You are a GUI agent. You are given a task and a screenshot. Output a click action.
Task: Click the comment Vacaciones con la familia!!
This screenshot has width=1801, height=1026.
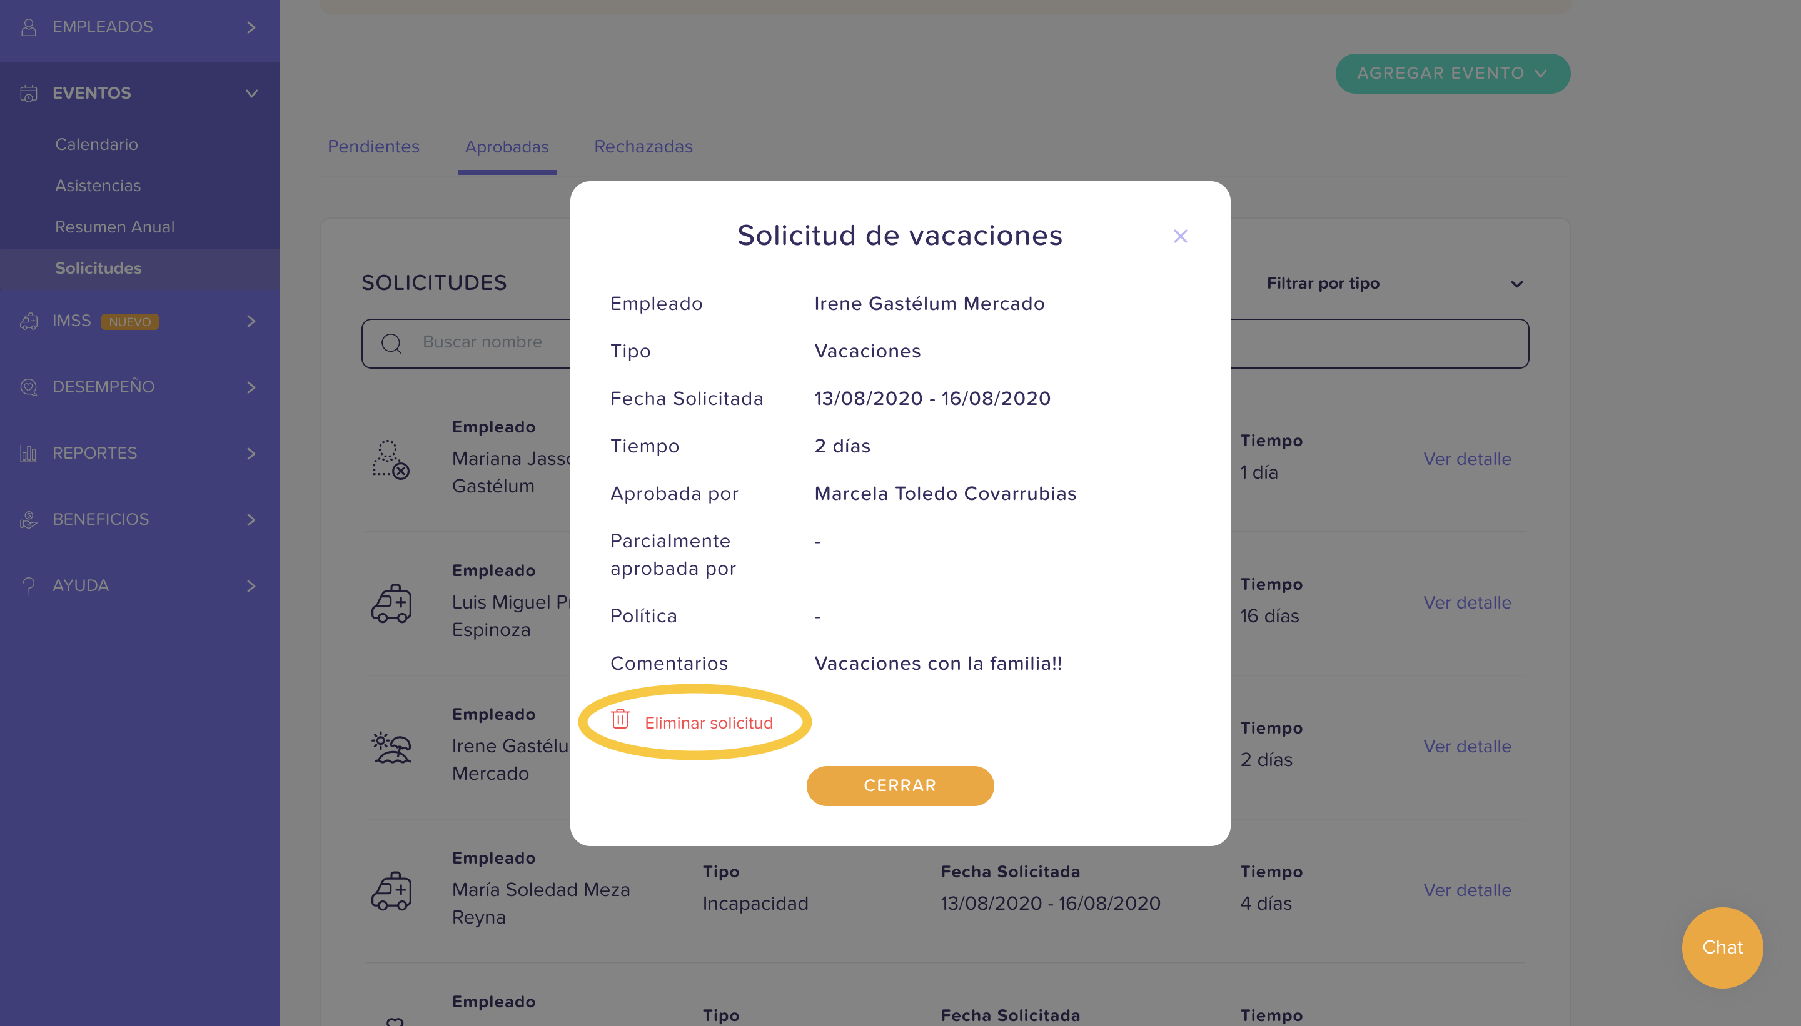[938, 664]
